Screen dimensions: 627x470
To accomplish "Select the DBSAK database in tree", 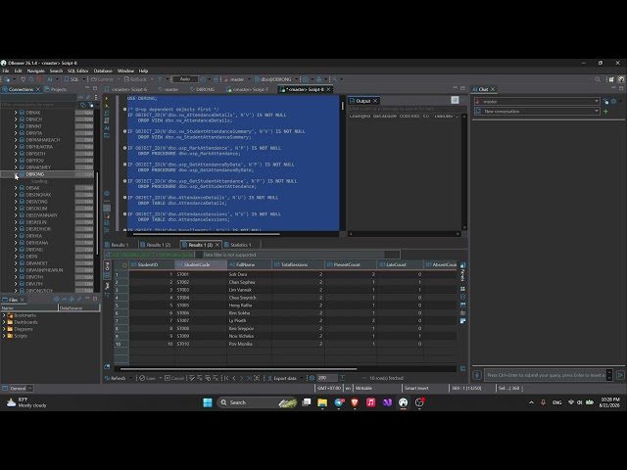I will [x=32, y=188].
